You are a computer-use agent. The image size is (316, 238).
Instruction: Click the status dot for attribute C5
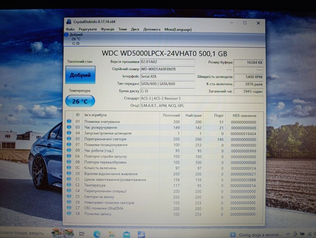pyautogui.click(x=69, y=196)
